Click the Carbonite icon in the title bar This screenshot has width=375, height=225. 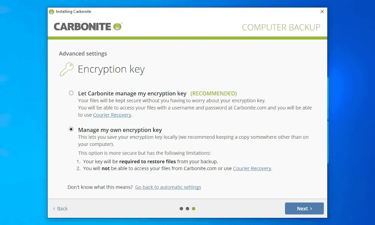[x=52, y=12]
